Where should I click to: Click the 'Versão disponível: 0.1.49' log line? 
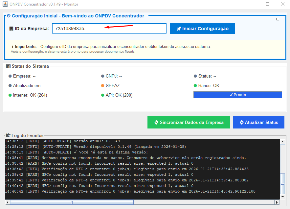pos(96,147)
